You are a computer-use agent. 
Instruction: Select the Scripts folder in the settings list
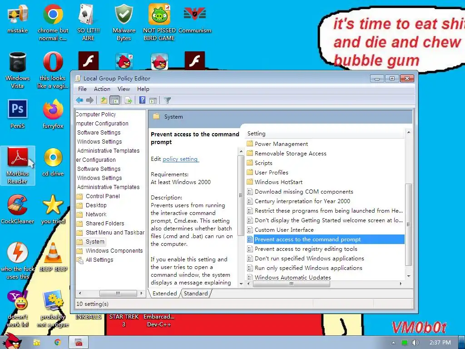[263, 163]
